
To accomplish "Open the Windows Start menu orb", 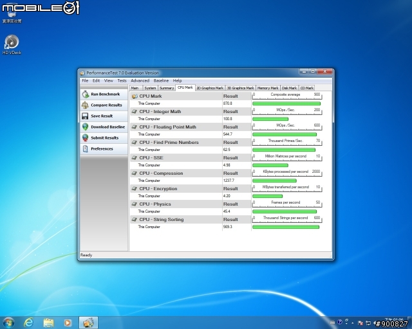I will (8, 323).
